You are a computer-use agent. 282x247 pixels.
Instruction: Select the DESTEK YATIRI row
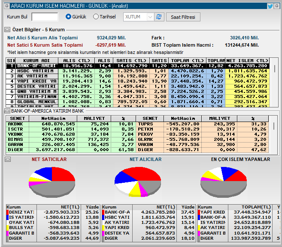click(138, 86)
